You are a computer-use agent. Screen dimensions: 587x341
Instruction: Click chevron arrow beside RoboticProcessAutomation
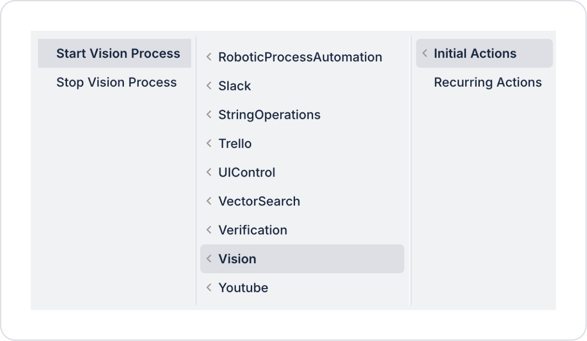click(x=209, y=57)
